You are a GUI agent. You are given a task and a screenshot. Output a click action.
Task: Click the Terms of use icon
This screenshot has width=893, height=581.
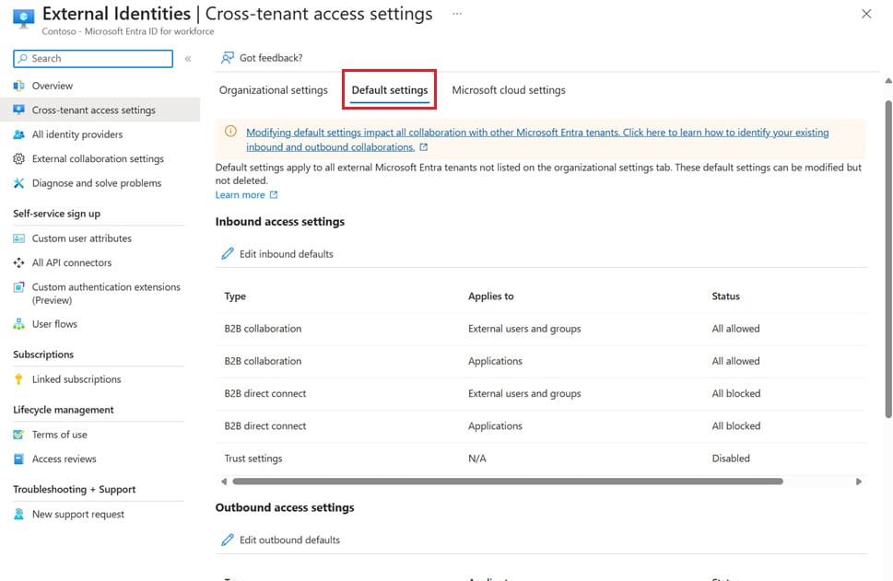18,435
